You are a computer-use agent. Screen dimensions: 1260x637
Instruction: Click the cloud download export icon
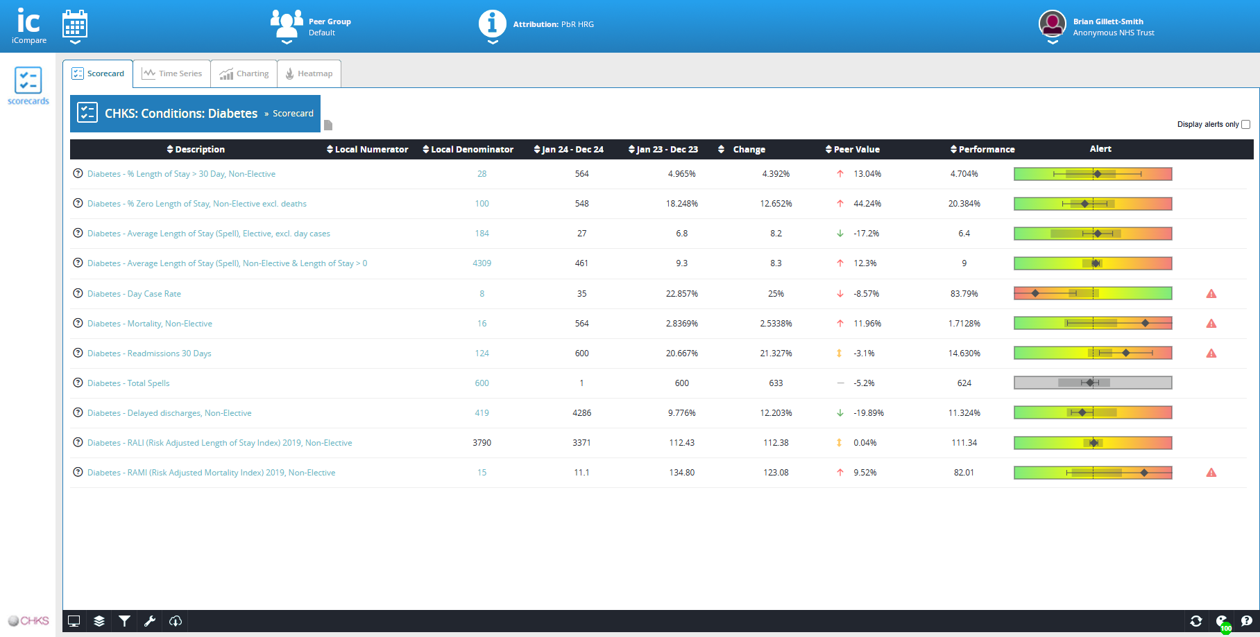point(176,621)
